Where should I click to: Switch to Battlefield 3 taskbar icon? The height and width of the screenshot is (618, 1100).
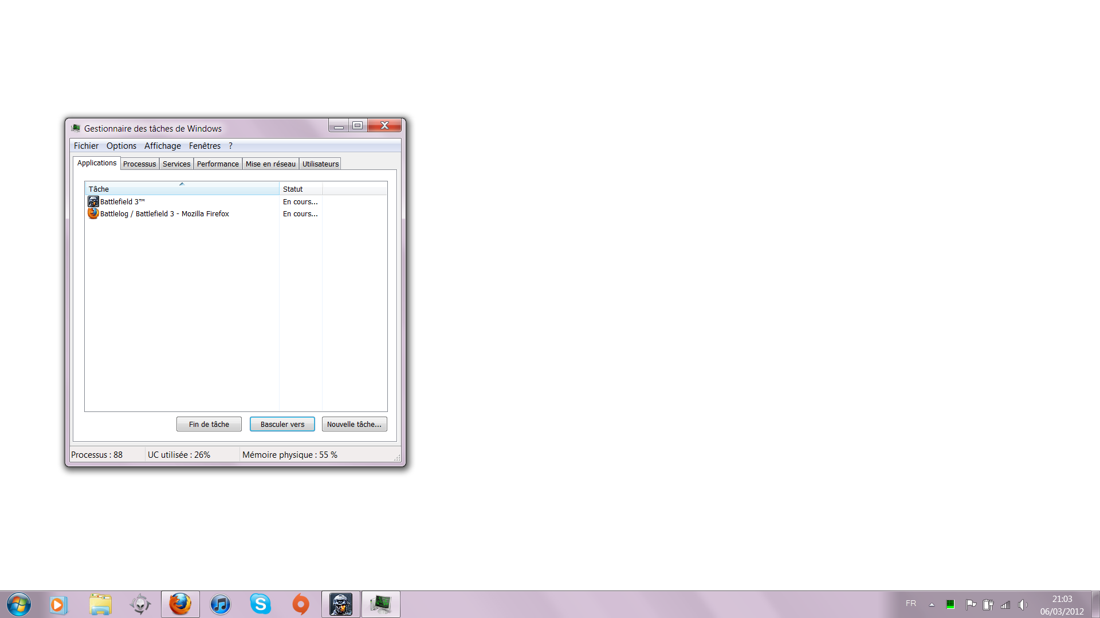coord(341,604)
